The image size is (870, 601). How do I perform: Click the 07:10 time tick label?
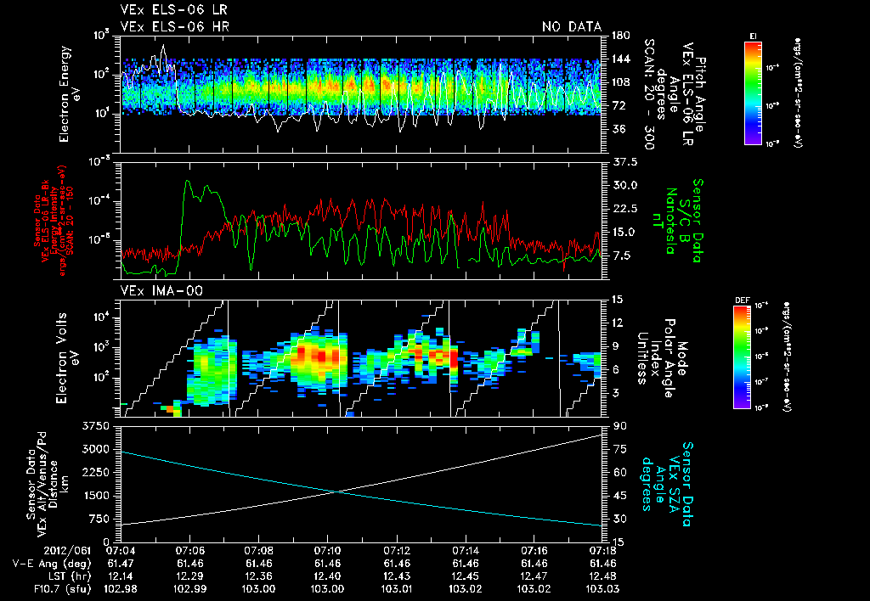click(x=327, y=551)
